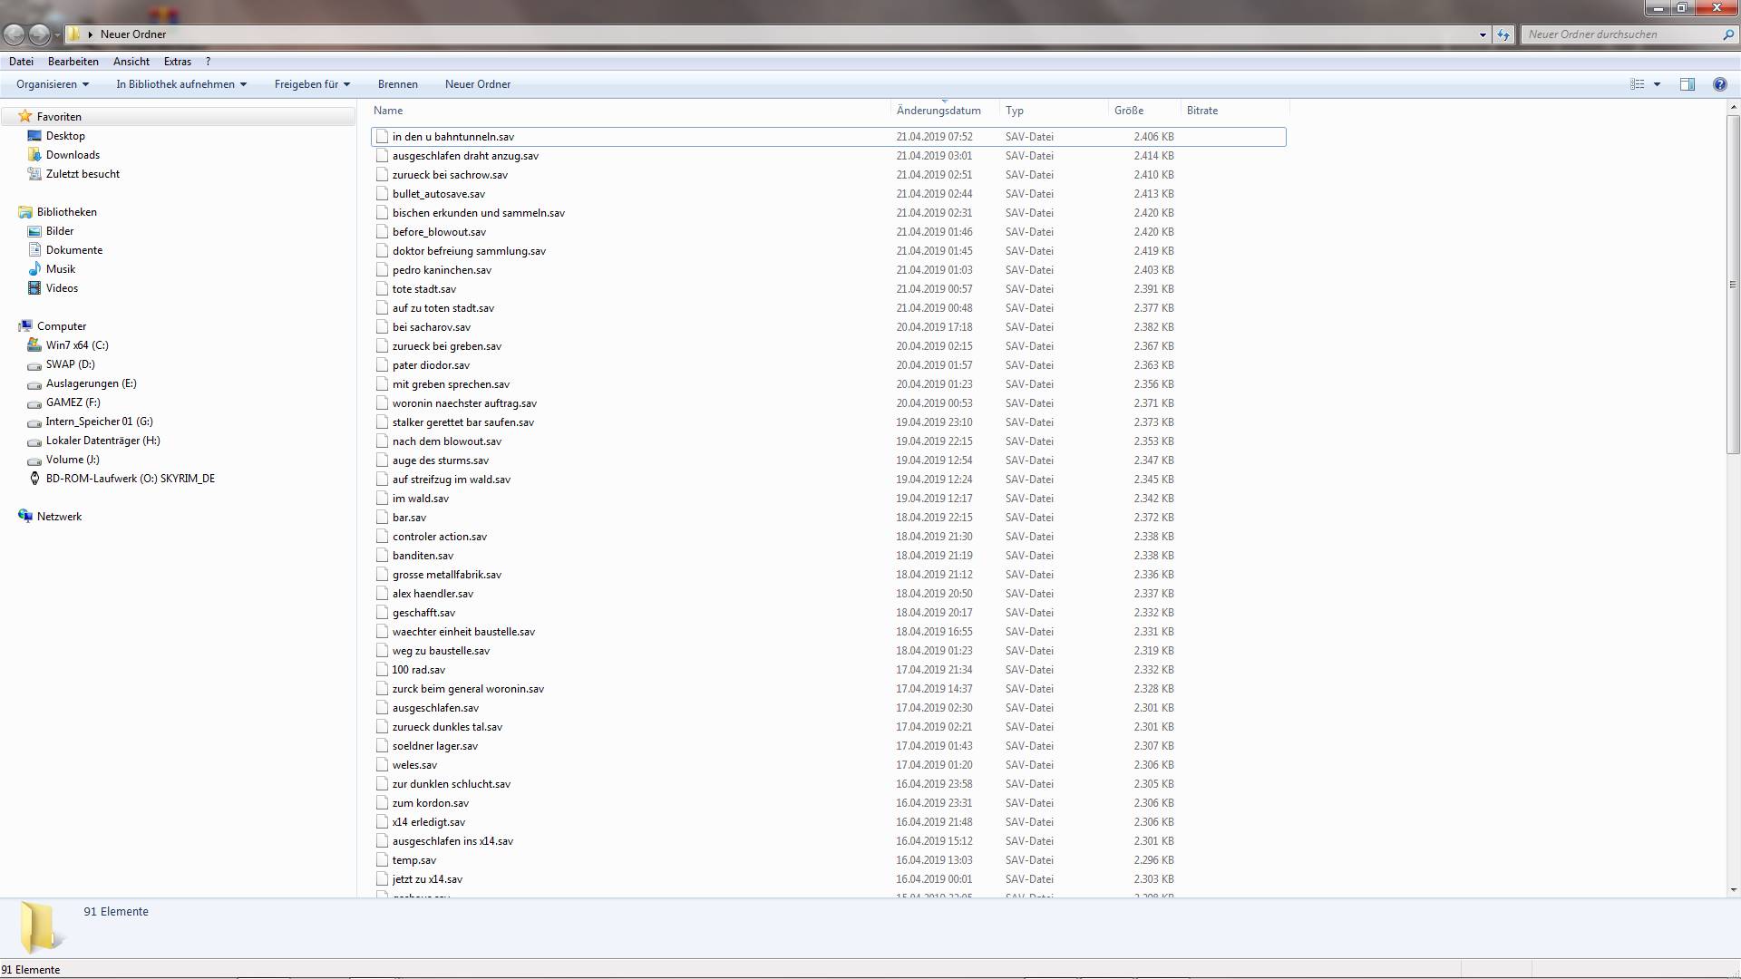1741x979 pixels.
Task: Open the view options dropdown arrow
Action: tap(1657, 84)
